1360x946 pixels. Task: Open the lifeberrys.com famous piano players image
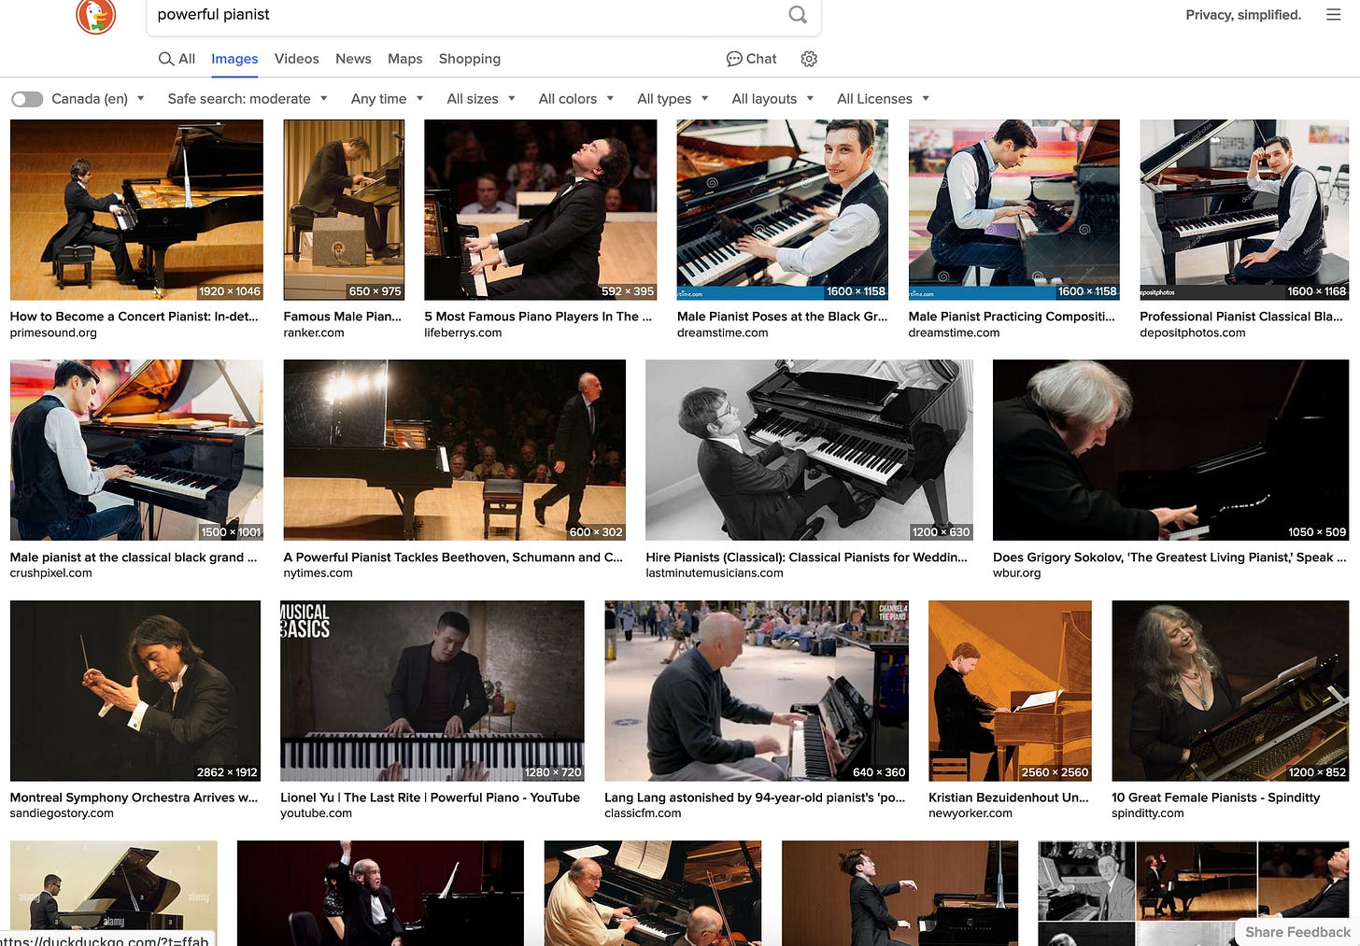click(x=540, y=210)
